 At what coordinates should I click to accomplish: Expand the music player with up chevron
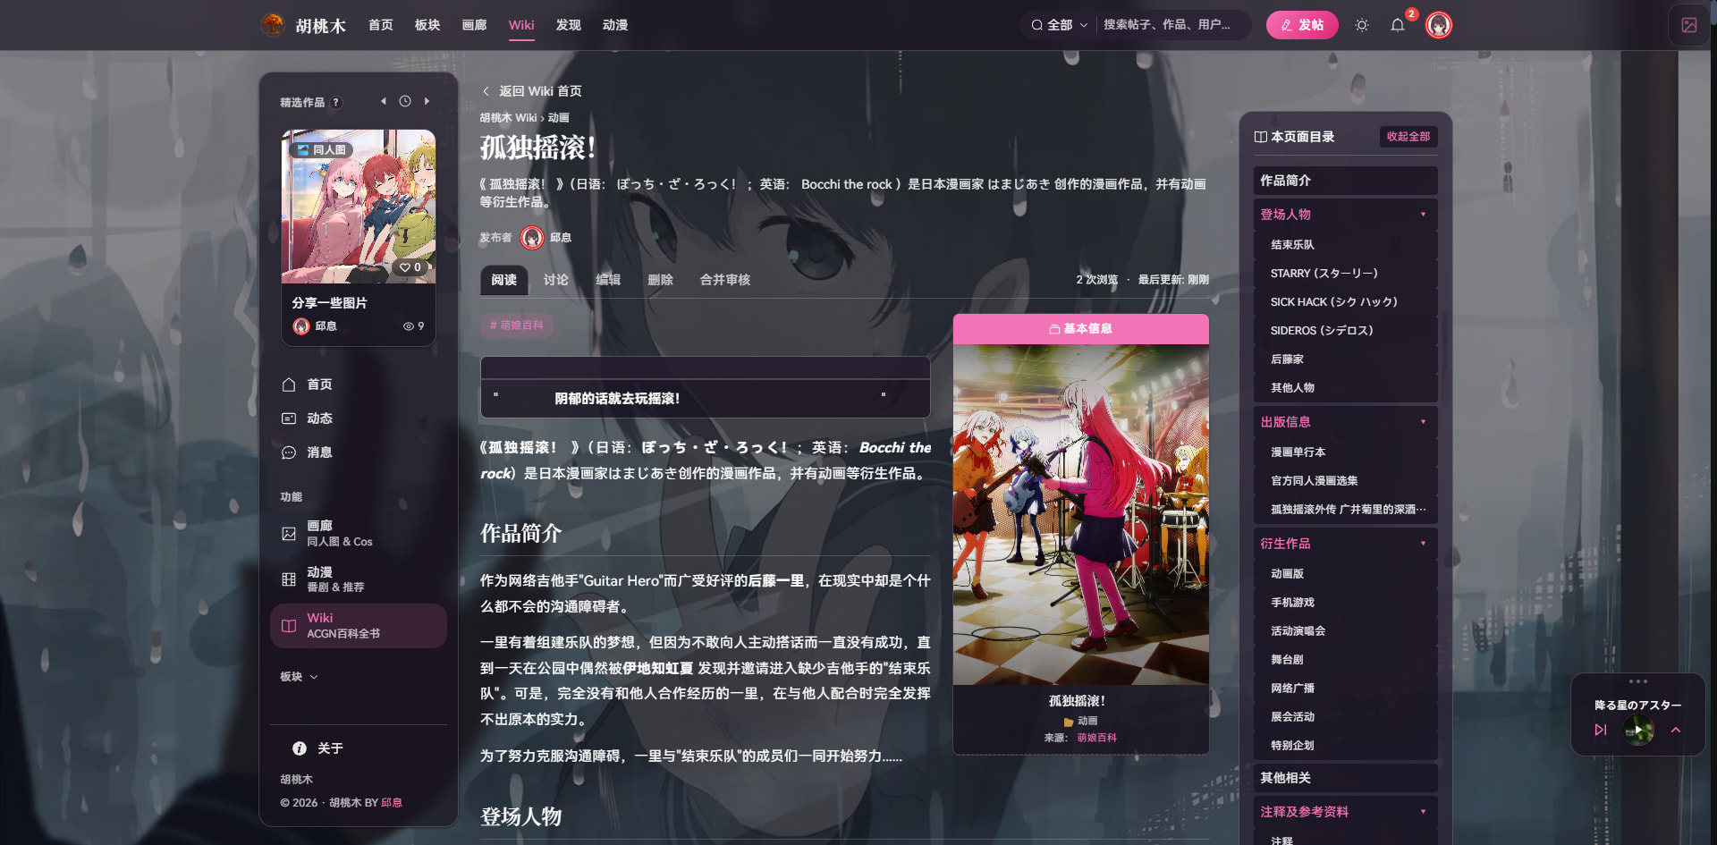coord(1676,731)
